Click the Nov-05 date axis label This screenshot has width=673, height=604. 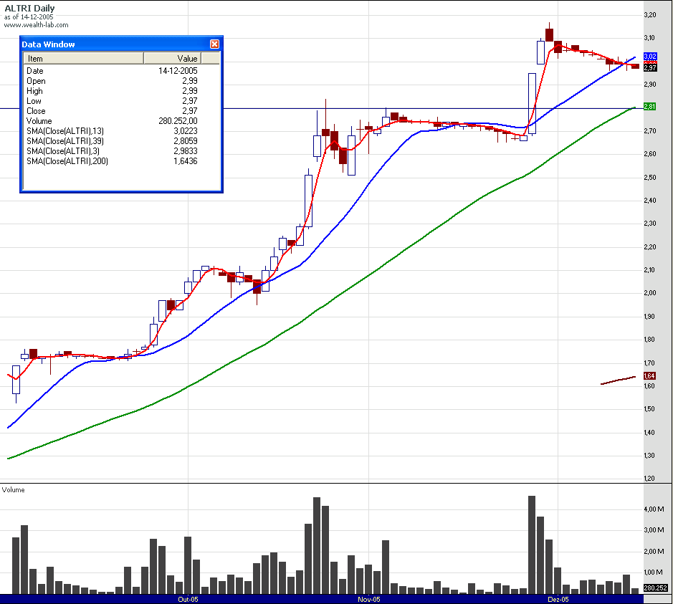pos(369,599)
